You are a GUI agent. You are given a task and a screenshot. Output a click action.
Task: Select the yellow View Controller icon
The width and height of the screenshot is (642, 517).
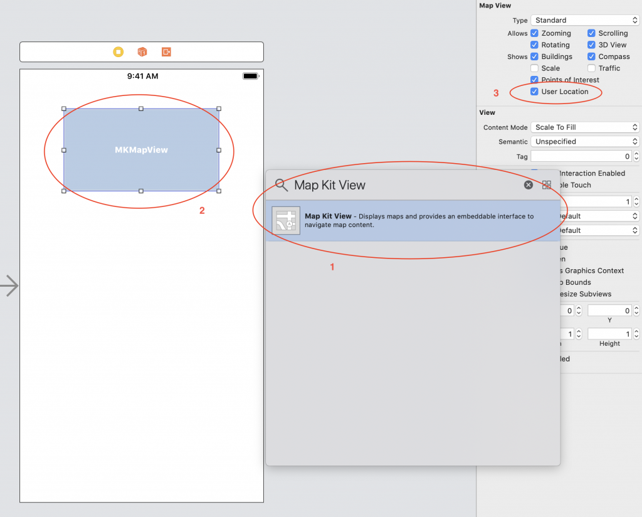[118, 52]
